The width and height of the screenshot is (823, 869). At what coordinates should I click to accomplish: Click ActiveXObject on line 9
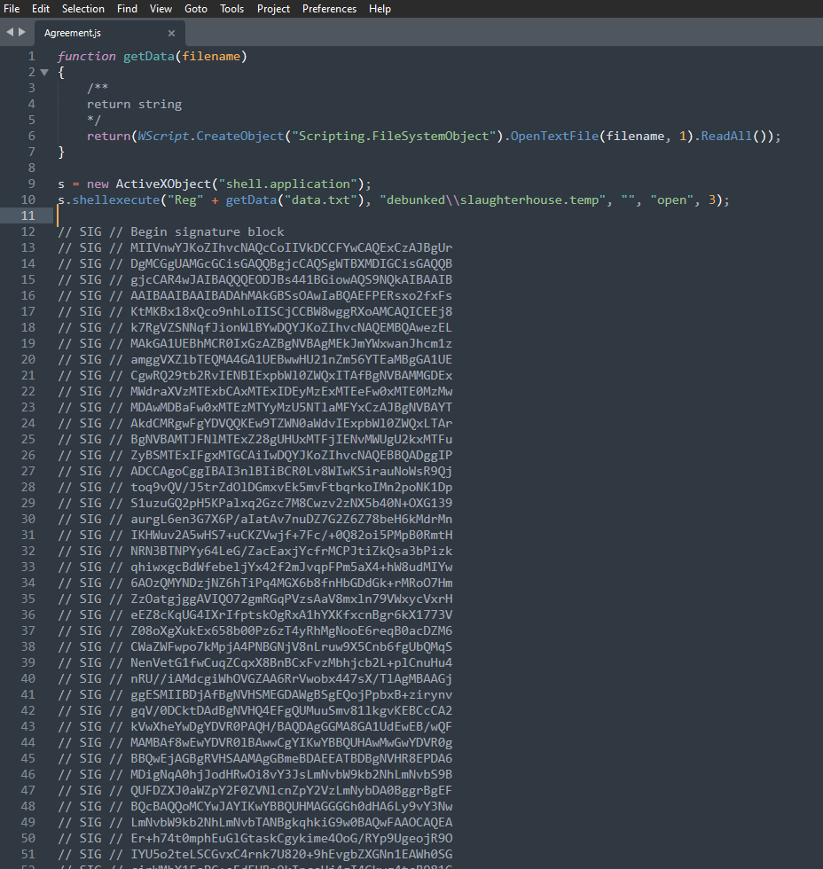pyautogui.click(x=163, y=184)
